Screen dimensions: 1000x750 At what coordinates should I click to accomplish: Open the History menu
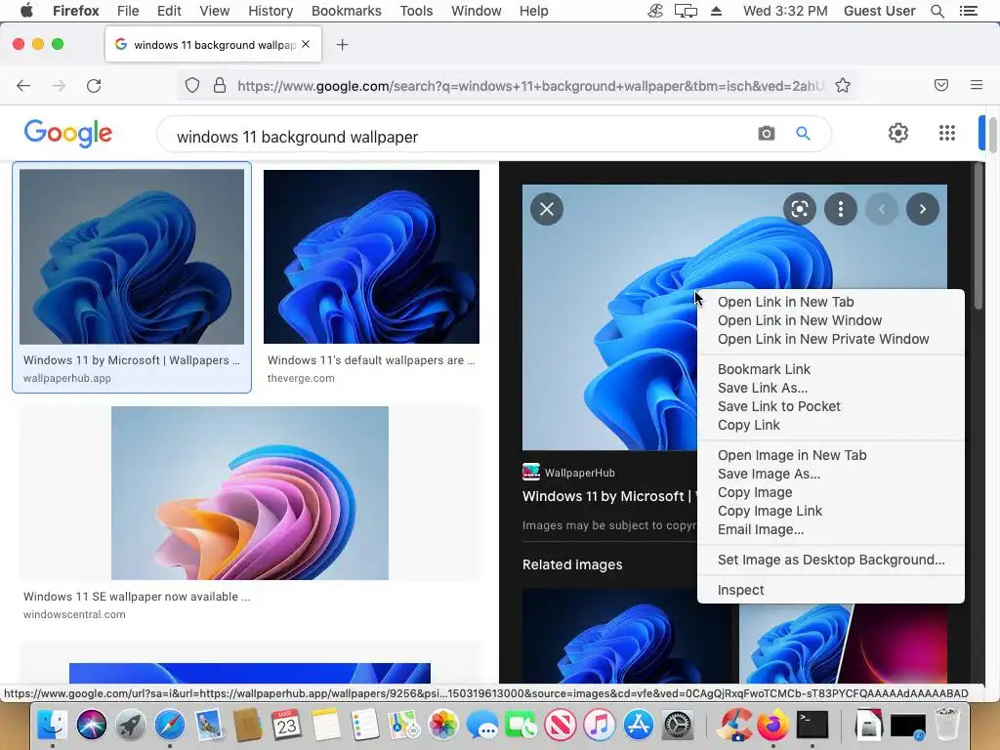[271, 11]
